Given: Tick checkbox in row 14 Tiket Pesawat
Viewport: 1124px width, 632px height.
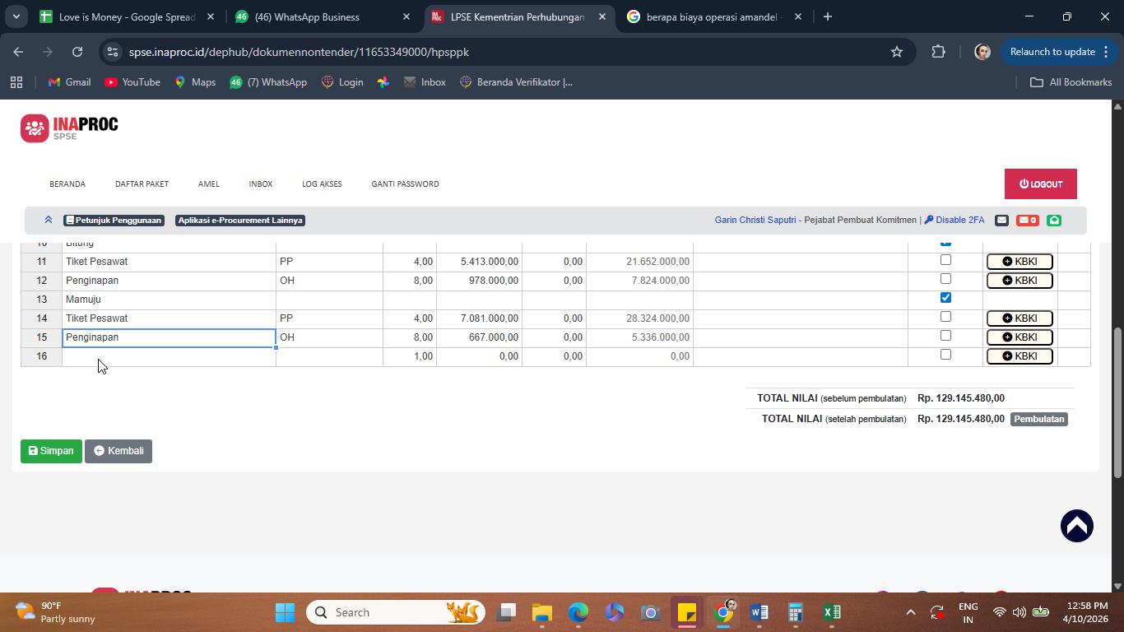Looking at the screenshot, I should pyautogui.click(x=945, y=317).
